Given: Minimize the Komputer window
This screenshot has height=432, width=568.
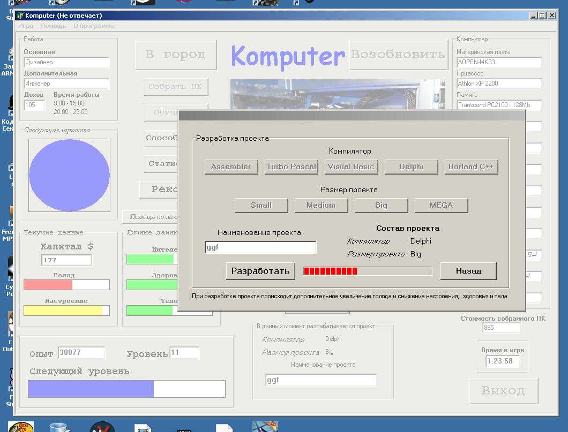Looking at the screenshot, I should point(533,15).
